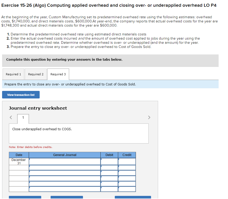Click the December 31 date cell
Viewport: 228px width, 199px height.
click(19, 161)
